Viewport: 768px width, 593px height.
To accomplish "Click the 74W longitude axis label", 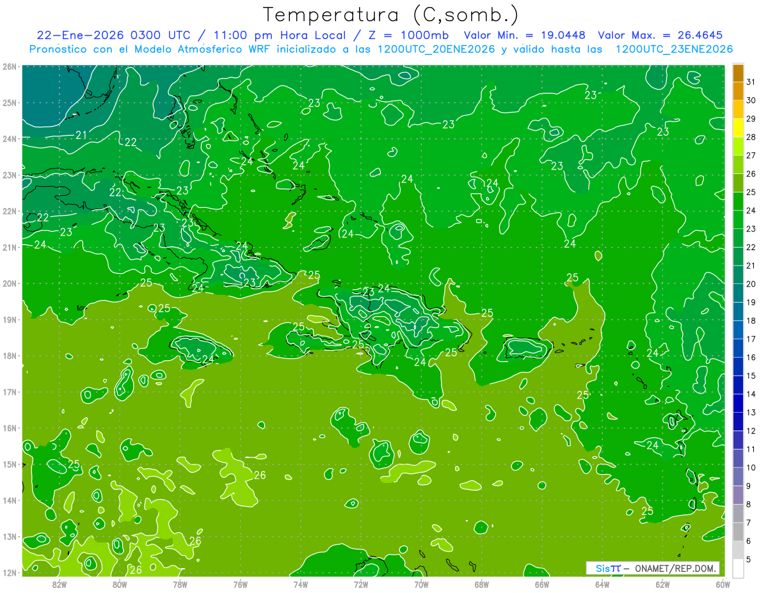I will (x=300, y=583).
